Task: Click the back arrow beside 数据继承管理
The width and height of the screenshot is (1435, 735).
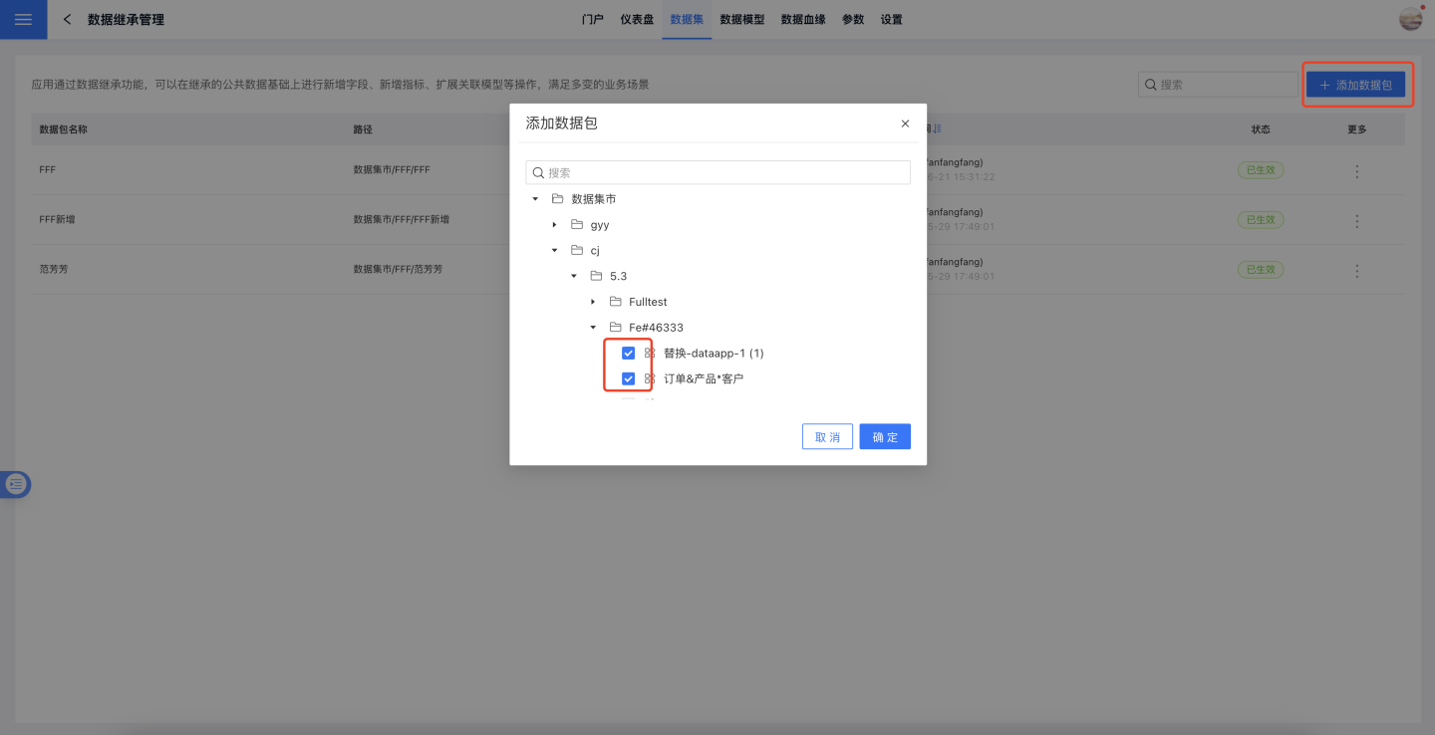Action: click(67, 20)
